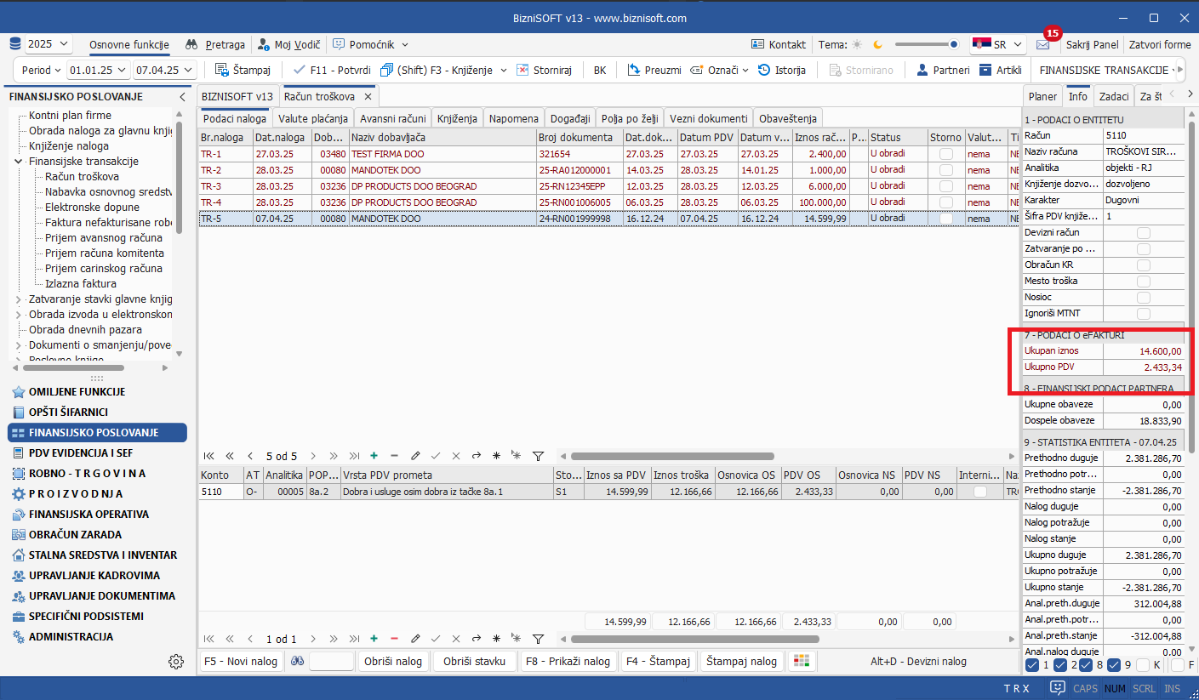Expand Zatvaranje stavki glavne knjige tree node
This screenshot has height=700, width=1199.
[x=19, y=299]
